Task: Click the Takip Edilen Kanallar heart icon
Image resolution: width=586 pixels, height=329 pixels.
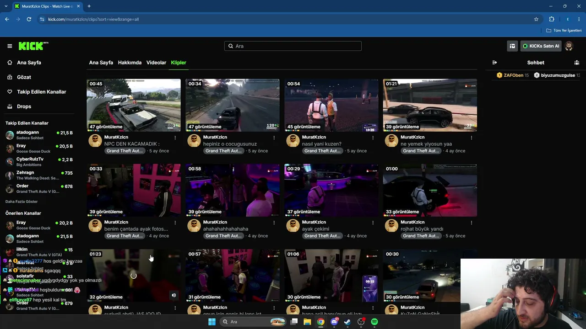Action: click(x=10, y=92)
